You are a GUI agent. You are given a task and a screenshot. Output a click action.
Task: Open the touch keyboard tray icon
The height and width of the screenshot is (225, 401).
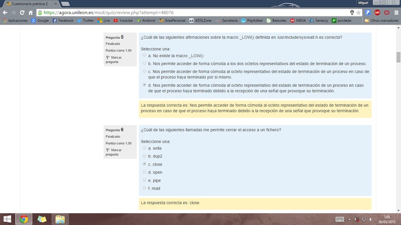340,219
